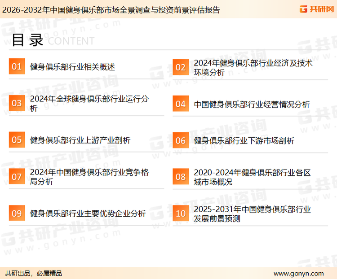The image size is (337, 279).
Task: Open 2025-2031年 development forecast chapter title
Action: [x=252, y=214]
